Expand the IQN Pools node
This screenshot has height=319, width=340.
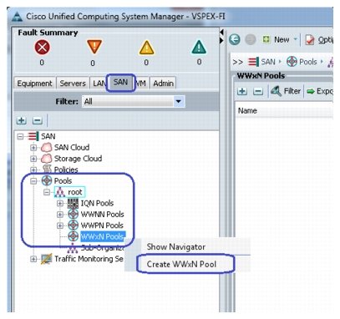click(60, 203)
